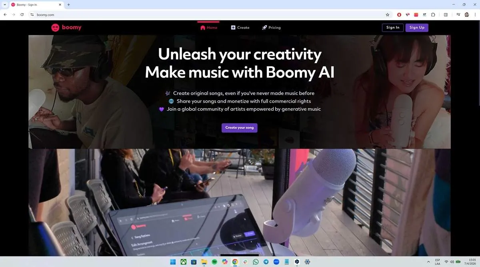Open the volume speaker tray icon
Screen dimensions: 480x267
pyautogui.click(x=452, y=262)
